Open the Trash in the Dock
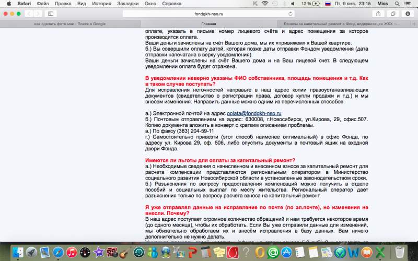 click(x=400, y=252)
